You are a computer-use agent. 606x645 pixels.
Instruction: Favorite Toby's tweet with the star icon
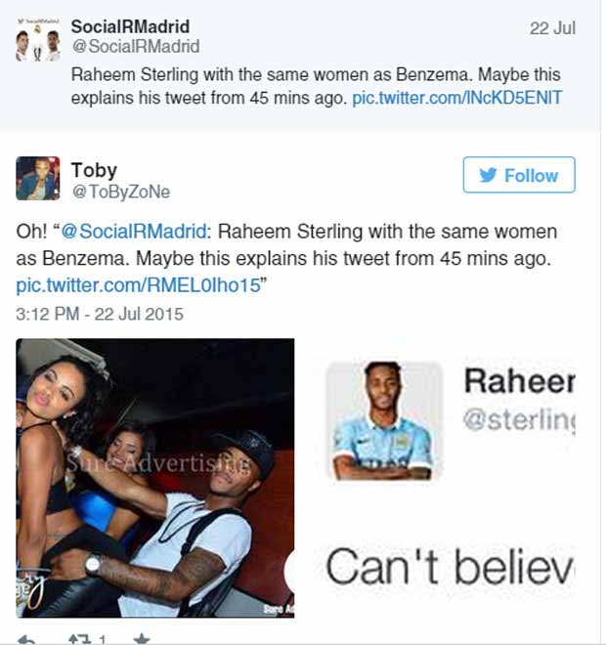click(x=142, y=639)
